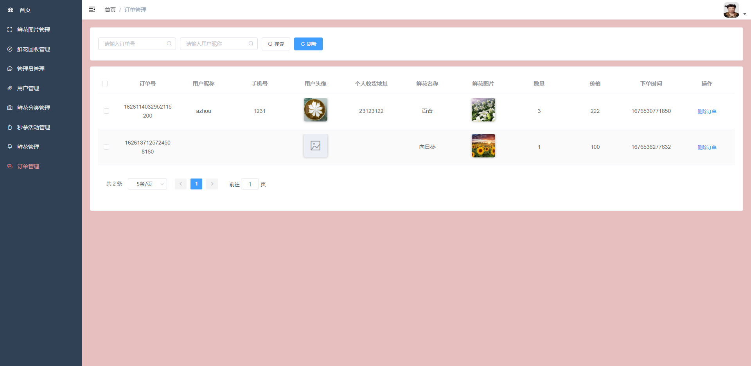The image size is (751, 366).
Task: Open 用户管理 from the sidebar
Action: click(x=27, y=88)
